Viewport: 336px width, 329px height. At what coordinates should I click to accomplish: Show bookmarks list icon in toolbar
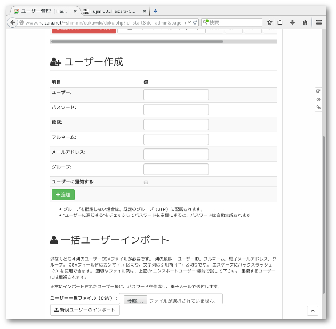coord(281,22)
